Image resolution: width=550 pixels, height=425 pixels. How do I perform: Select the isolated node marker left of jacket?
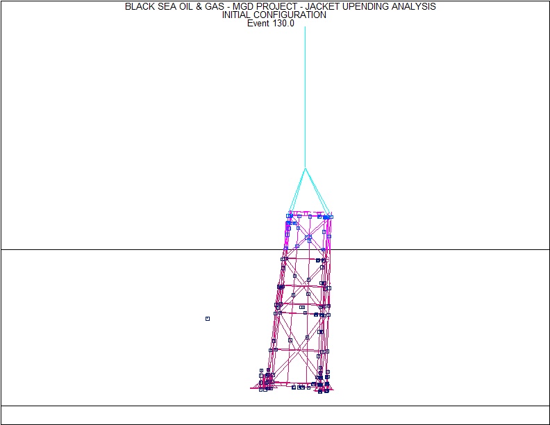pyautogui.click(x=208, y=319)
